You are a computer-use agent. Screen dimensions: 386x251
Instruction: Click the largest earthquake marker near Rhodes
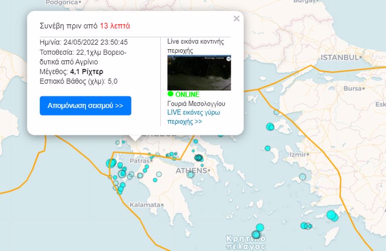[x=331, y=215]
